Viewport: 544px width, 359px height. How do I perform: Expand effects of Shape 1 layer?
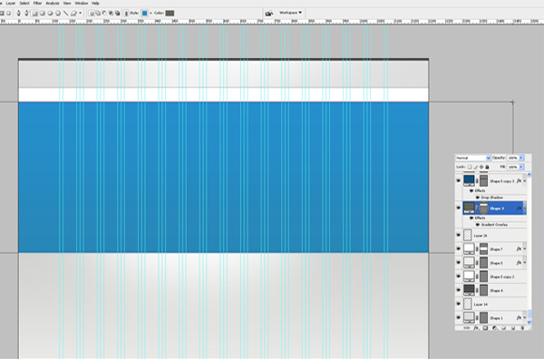pyautogui.click(x=525, y=317)
